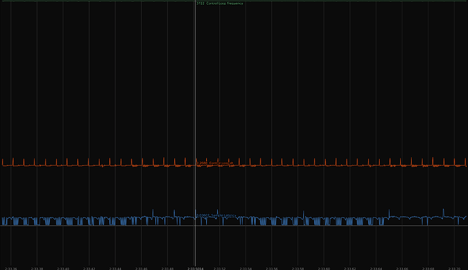The width and height of the screenshot is (468, 270).
Task: Click the white vertical time cursor line
Action: (x=195, y=133)
